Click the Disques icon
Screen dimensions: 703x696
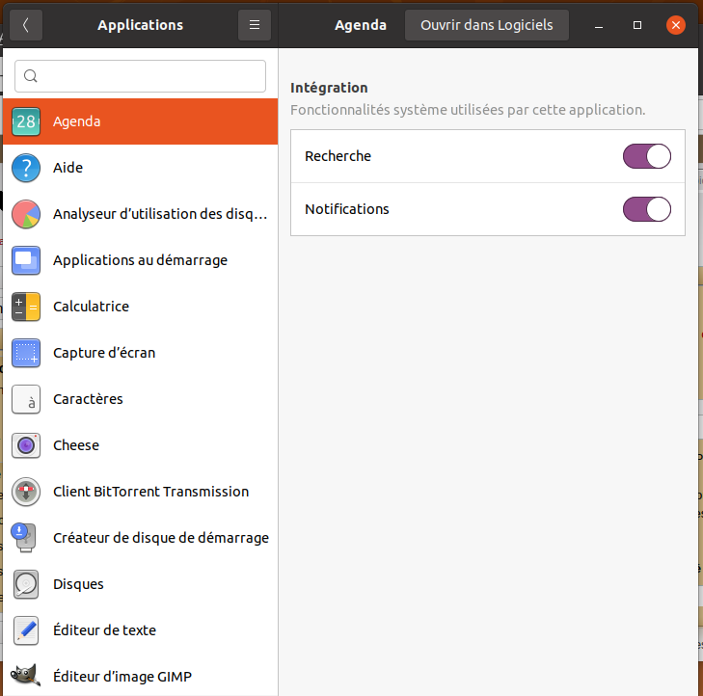[26, 584]
